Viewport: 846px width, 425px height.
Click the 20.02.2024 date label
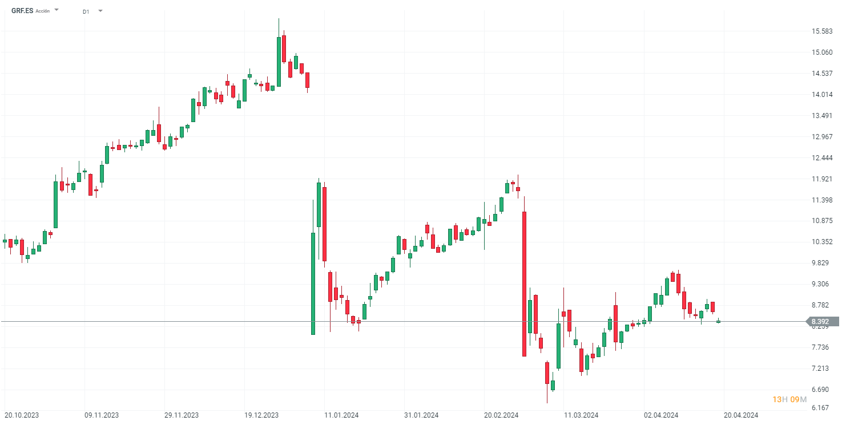[501, 415]
